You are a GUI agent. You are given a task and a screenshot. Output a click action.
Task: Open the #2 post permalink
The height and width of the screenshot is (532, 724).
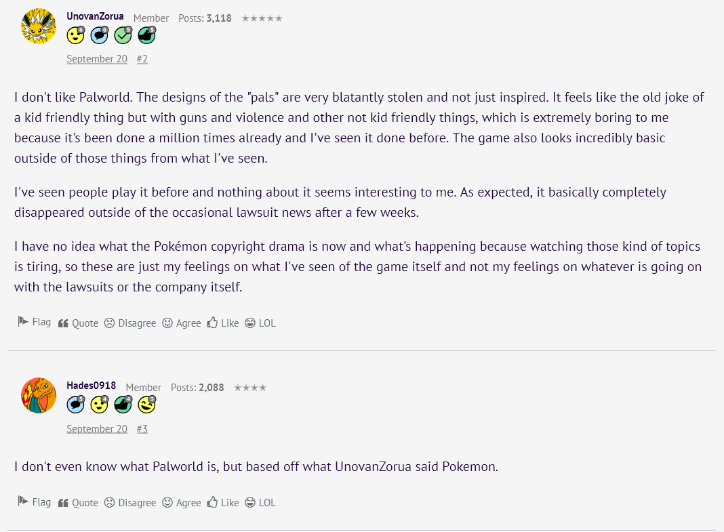142,59
